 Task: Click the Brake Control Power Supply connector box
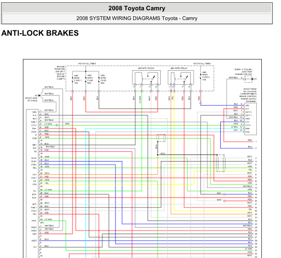click(250, 119)
